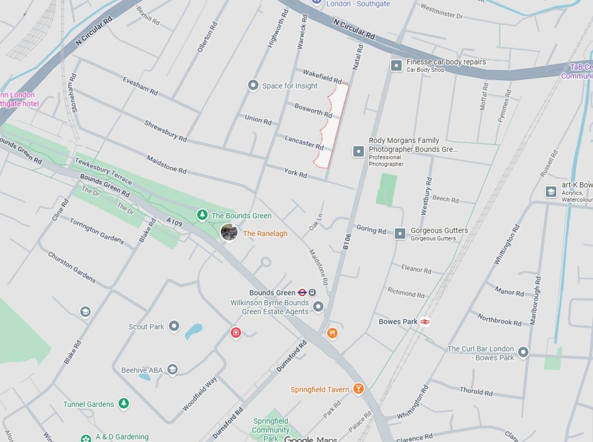Click the highlighted dotted area near Natal Rd

332,126
